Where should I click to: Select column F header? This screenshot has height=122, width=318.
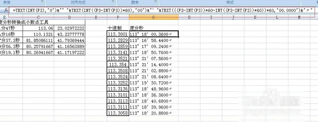tap(118, 18)
